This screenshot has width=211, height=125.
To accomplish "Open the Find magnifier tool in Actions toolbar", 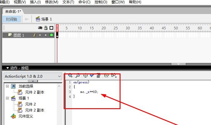I will pyautogui.click(x=78, y=76).
